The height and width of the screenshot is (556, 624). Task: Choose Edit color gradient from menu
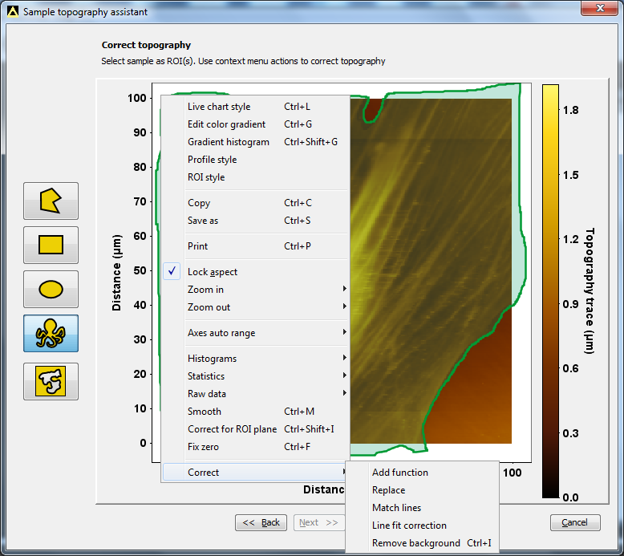click(x=227, y=124)
